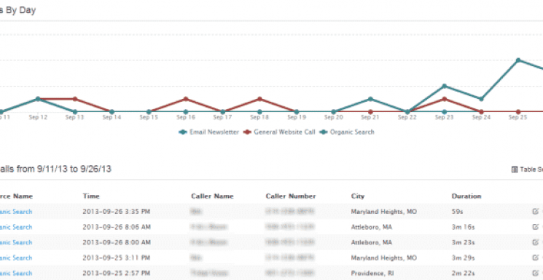Toggle the Organic Search legend series
543x280 pixels.
(347, 132)
